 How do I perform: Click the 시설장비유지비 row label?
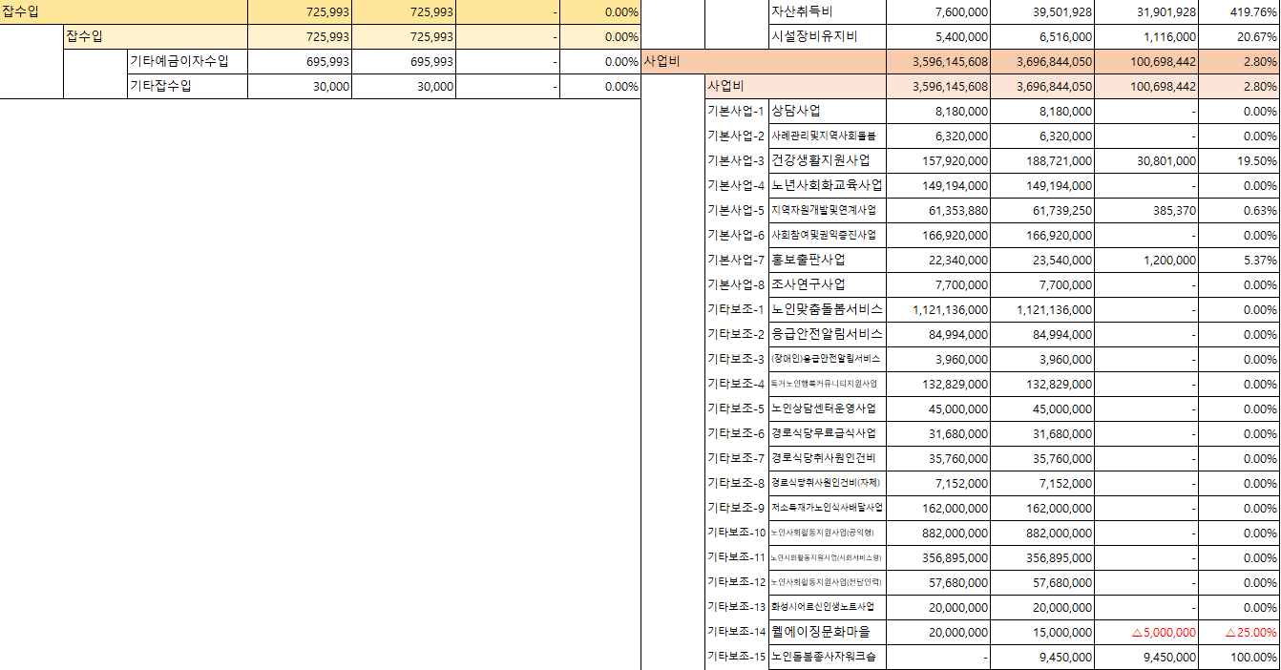(x=827, y=37)
